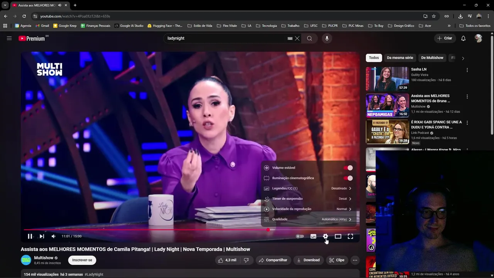Open Sasha LN video thumbnail
494x278 pixels.
[387, 79]
